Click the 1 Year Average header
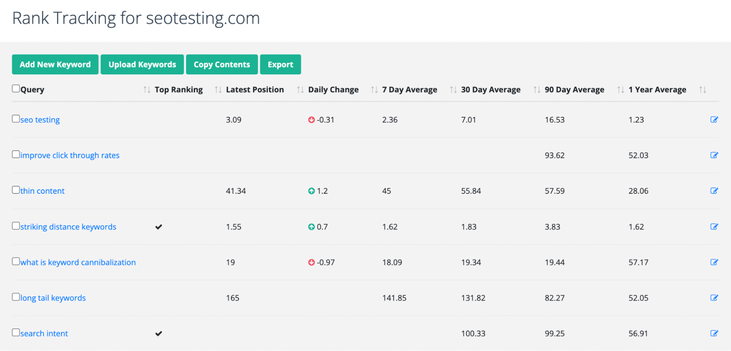This screenshot has width=731, height=351. [657, 90]
